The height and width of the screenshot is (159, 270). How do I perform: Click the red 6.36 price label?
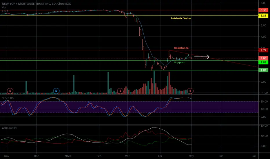(x=263, y=10)
